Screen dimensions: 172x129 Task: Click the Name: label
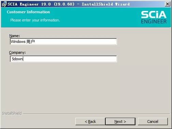[x=14, y=36]
